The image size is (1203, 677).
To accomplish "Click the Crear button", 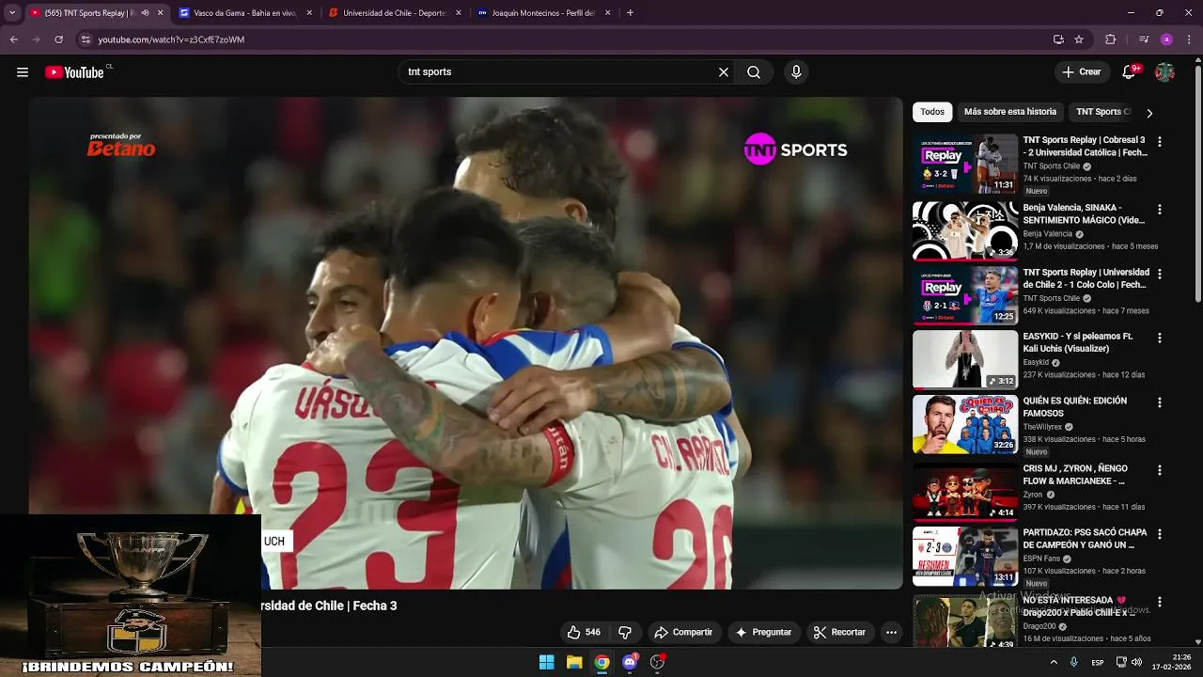I will pos(1082,72).
